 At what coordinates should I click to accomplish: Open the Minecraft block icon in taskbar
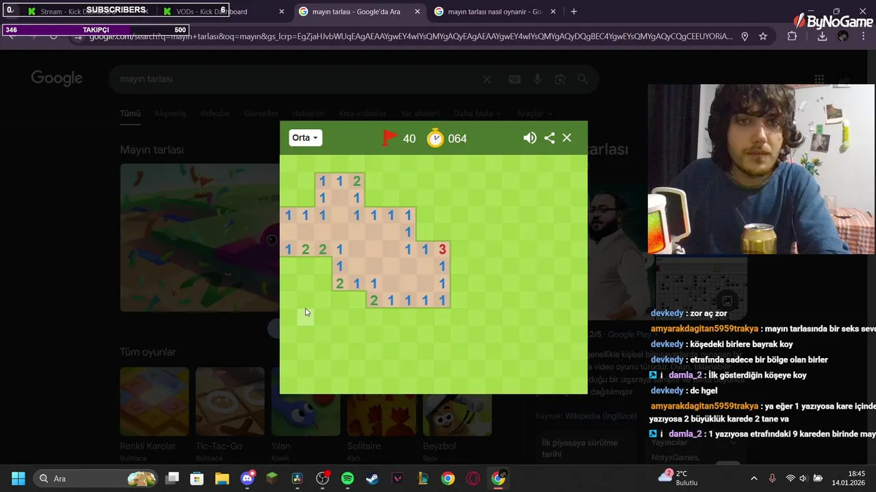[272, 478]
